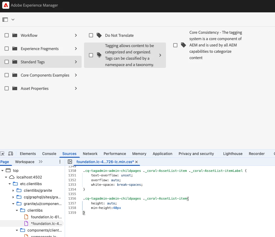Show more navigator tabs double chevron
275x237 pixels.
pyautogui.click(x=41, y=162)
